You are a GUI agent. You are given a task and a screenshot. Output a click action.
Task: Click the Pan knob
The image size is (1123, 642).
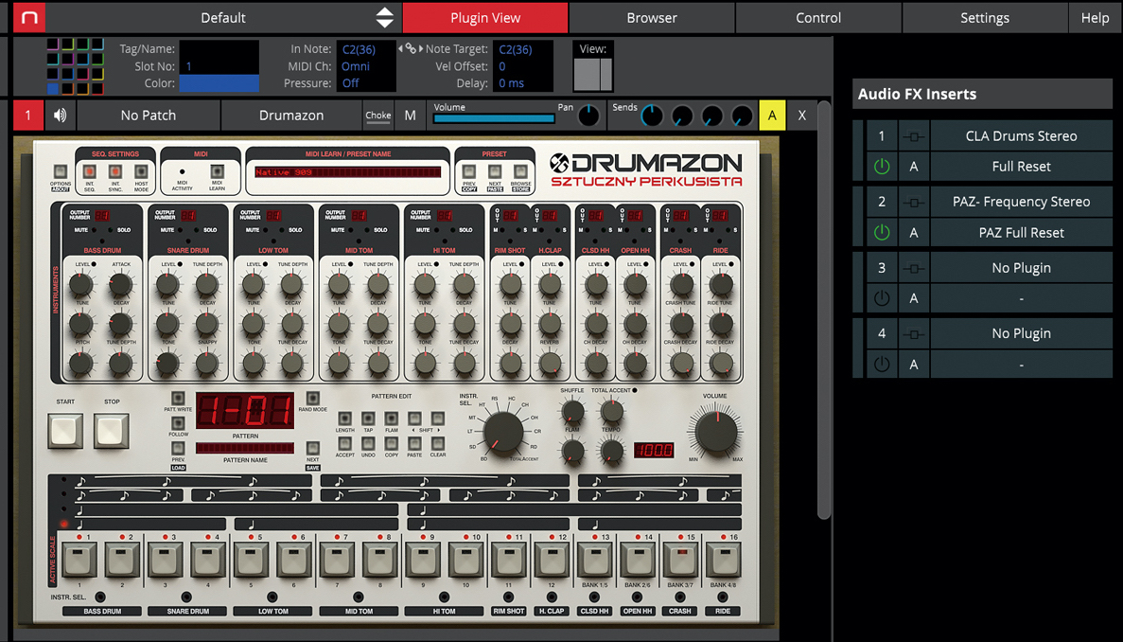[x=588, y=116]
